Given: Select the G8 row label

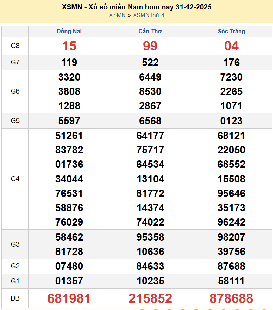Looking at the screenshot, I should pyautogui.click(x=15, y=46).
